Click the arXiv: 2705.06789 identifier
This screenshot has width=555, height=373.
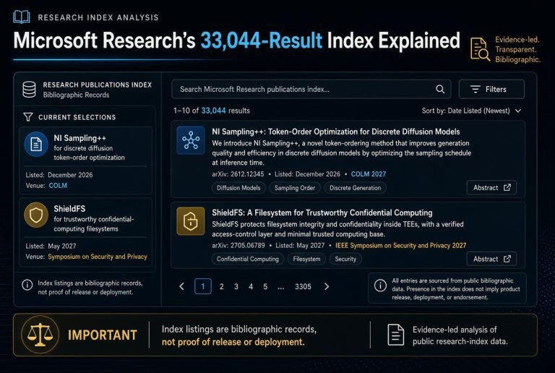coord(238,245)
